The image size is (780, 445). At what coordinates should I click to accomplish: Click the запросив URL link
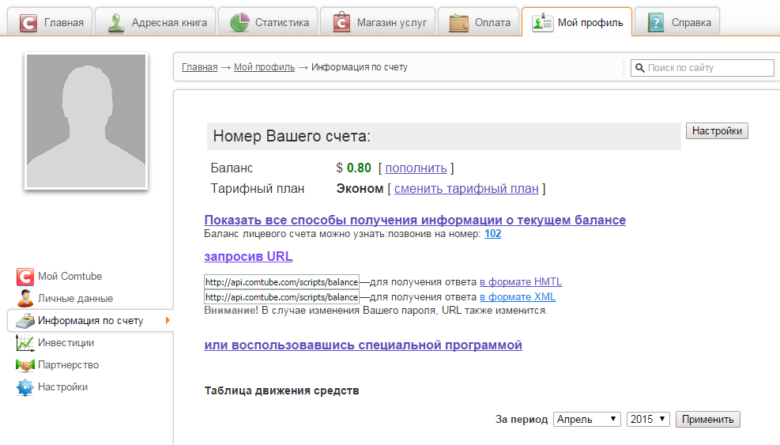pyautogui.click(x=248, y=256)
